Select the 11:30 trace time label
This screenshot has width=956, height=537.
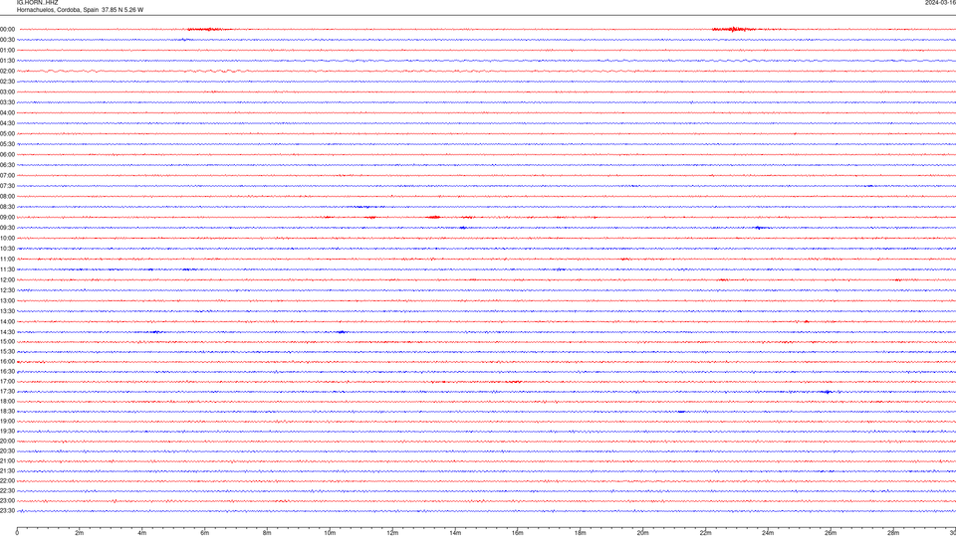(x=7, y=269)
